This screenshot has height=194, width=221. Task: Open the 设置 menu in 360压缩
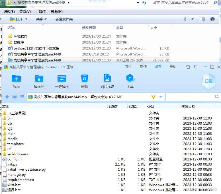coord(158,67)
